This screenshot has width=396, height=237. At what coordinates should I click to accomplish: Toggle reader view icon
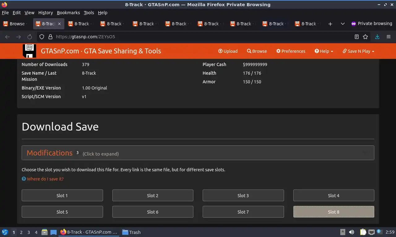357,37
